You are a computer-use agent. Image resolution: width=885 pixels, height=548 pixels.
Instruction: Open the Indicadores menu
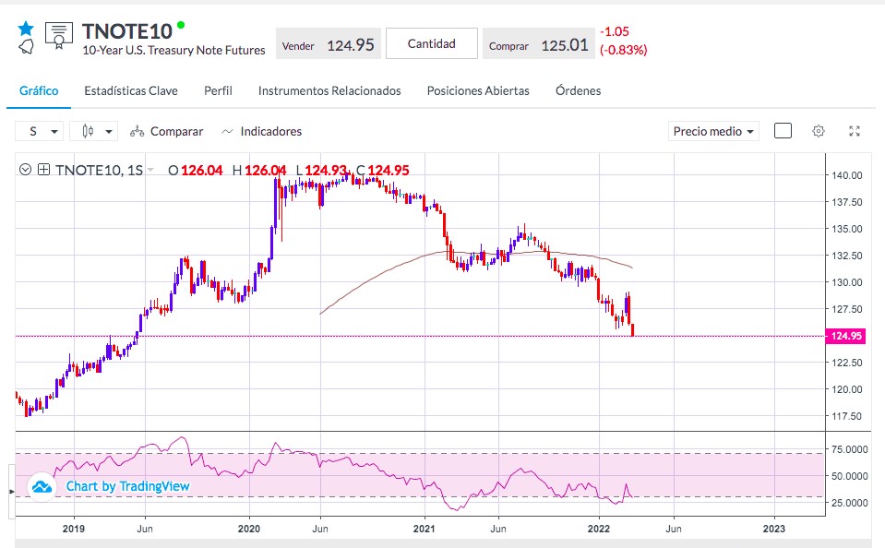pyautogui.click(x=262, y=132)
